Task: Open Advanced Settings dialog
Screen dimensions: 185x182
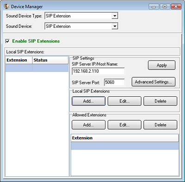Action: click(x=154, y=82)
